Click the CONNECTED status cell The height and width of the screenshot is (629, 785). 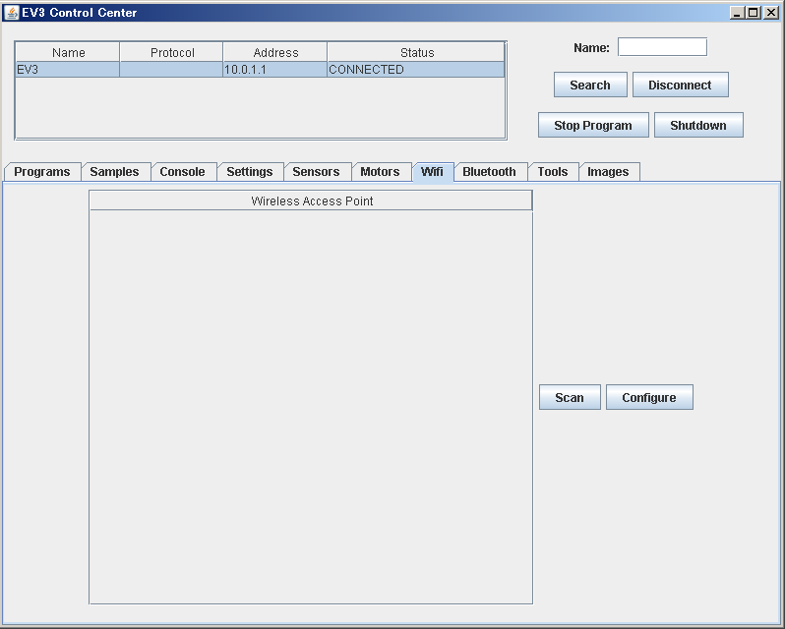point(415,70)
